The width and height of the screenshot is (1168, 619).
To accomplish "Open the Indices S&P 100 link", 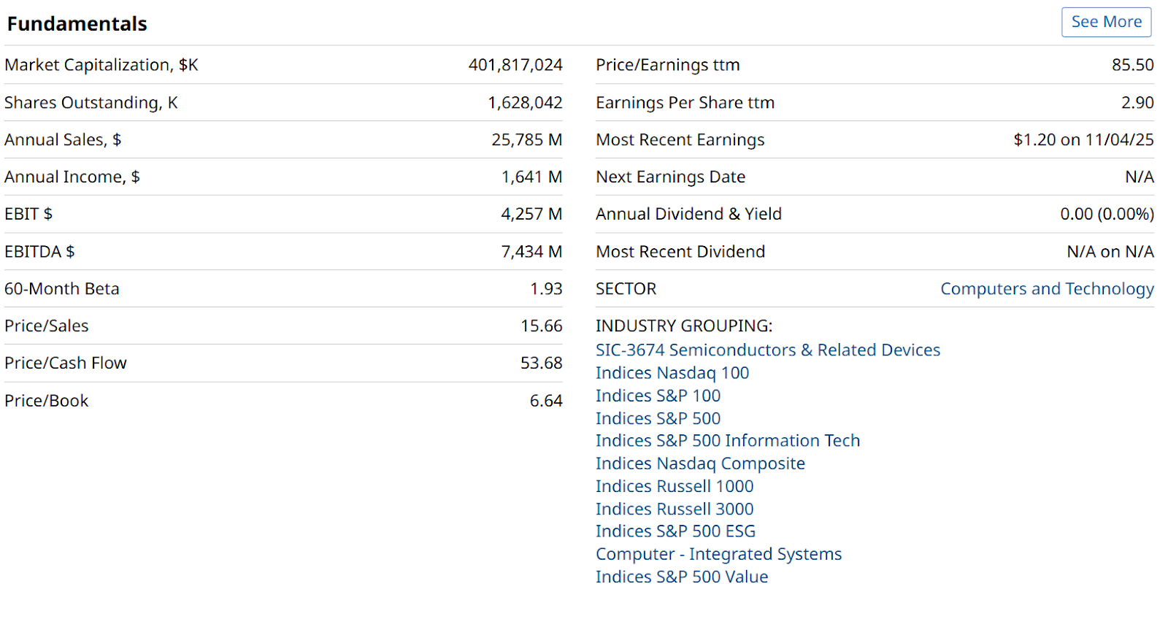I will tap(658, 396).
